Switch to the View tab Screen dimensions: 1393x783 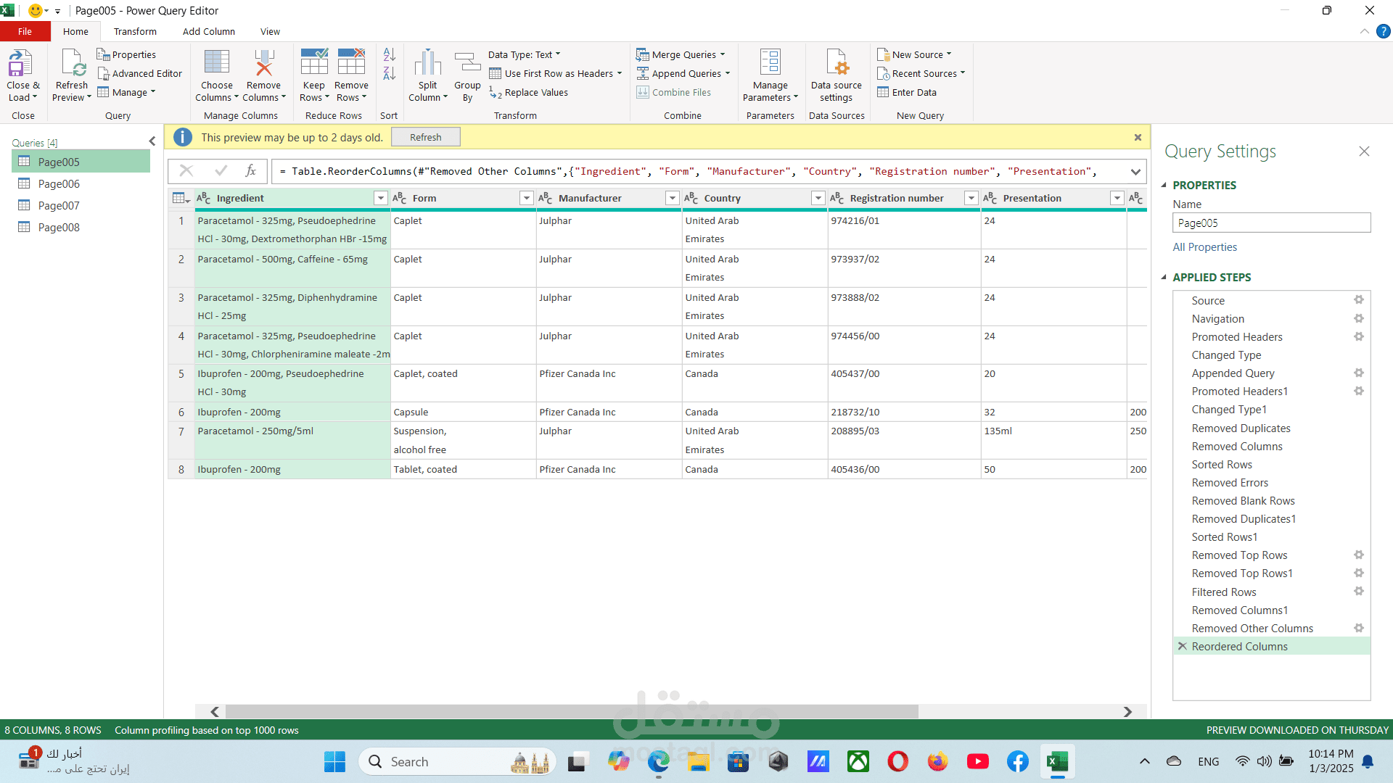(270, 31)
